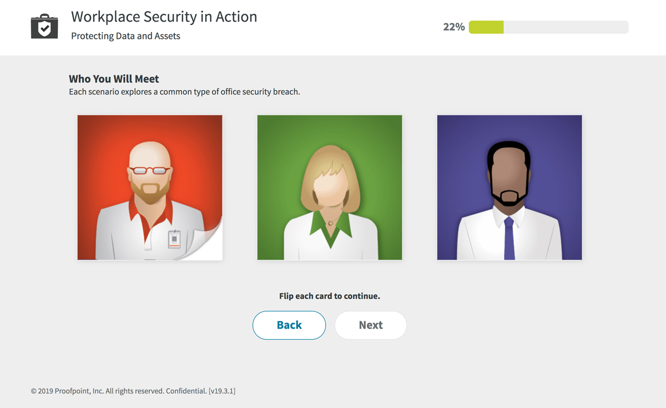
Task: Click the Who You Will Meet heading
Action: coord(114,79)
